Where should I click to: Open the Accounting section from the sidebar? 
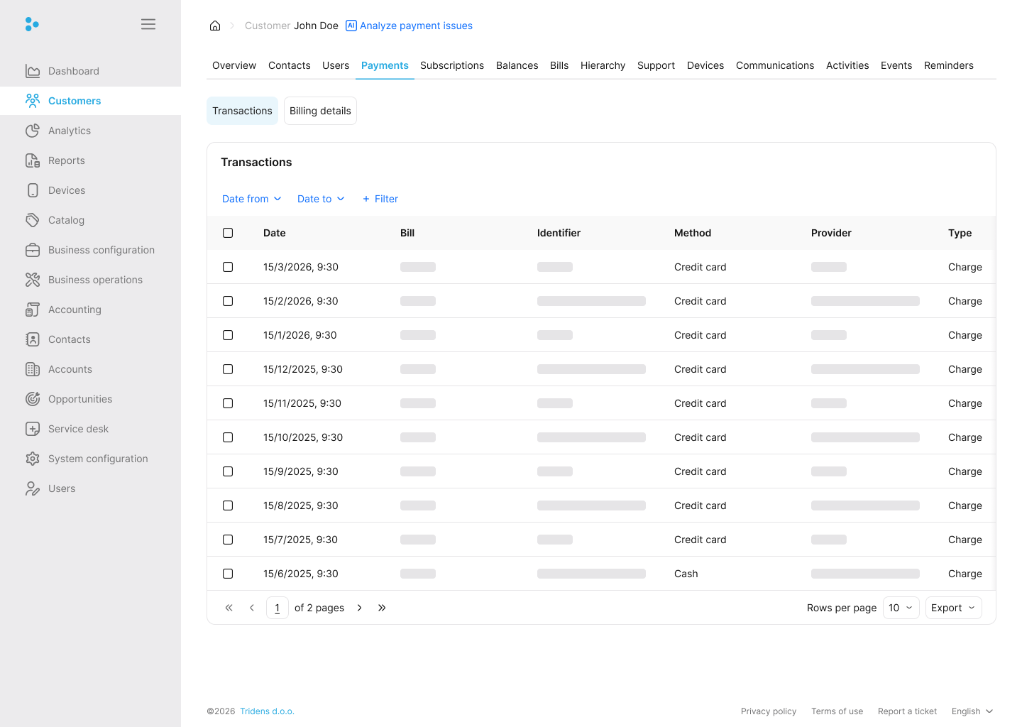33,310
